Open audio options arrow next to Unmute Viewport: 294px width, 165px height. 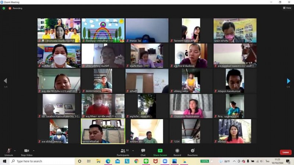(15, 151)
